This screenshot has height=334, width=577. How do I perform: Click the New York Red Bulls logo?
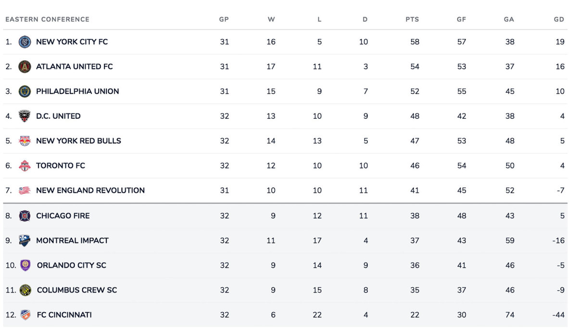coord(25,141)
